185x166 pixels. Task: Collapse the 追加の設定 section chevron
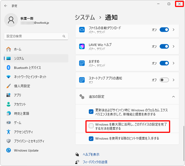pos(174,97)
